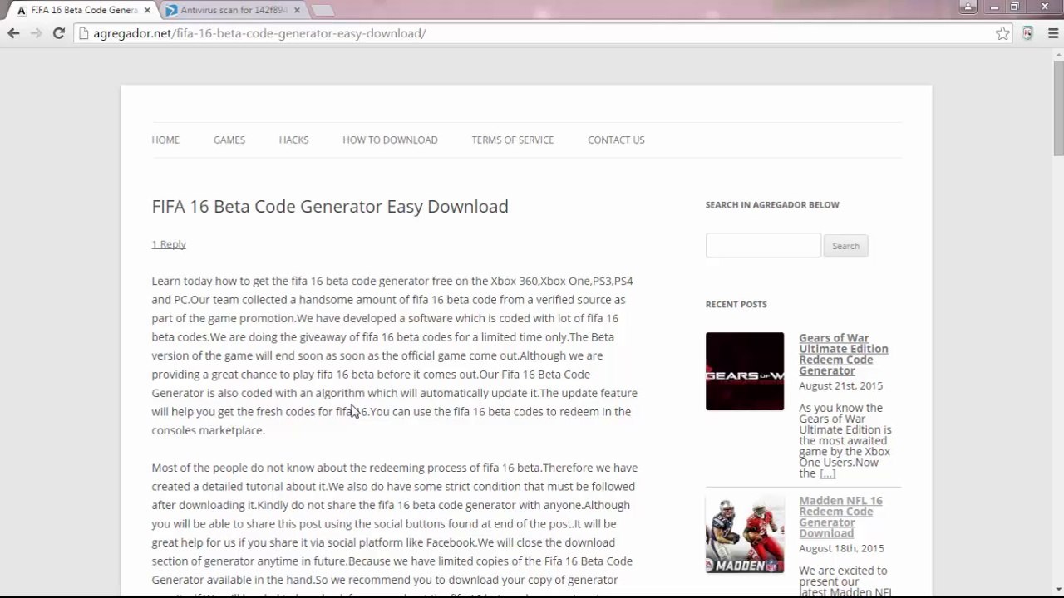The width and height of the screenshot is (1064, 598).
Task: Focus the address bar showing agregador.net
Action: (x=532, y=33)
